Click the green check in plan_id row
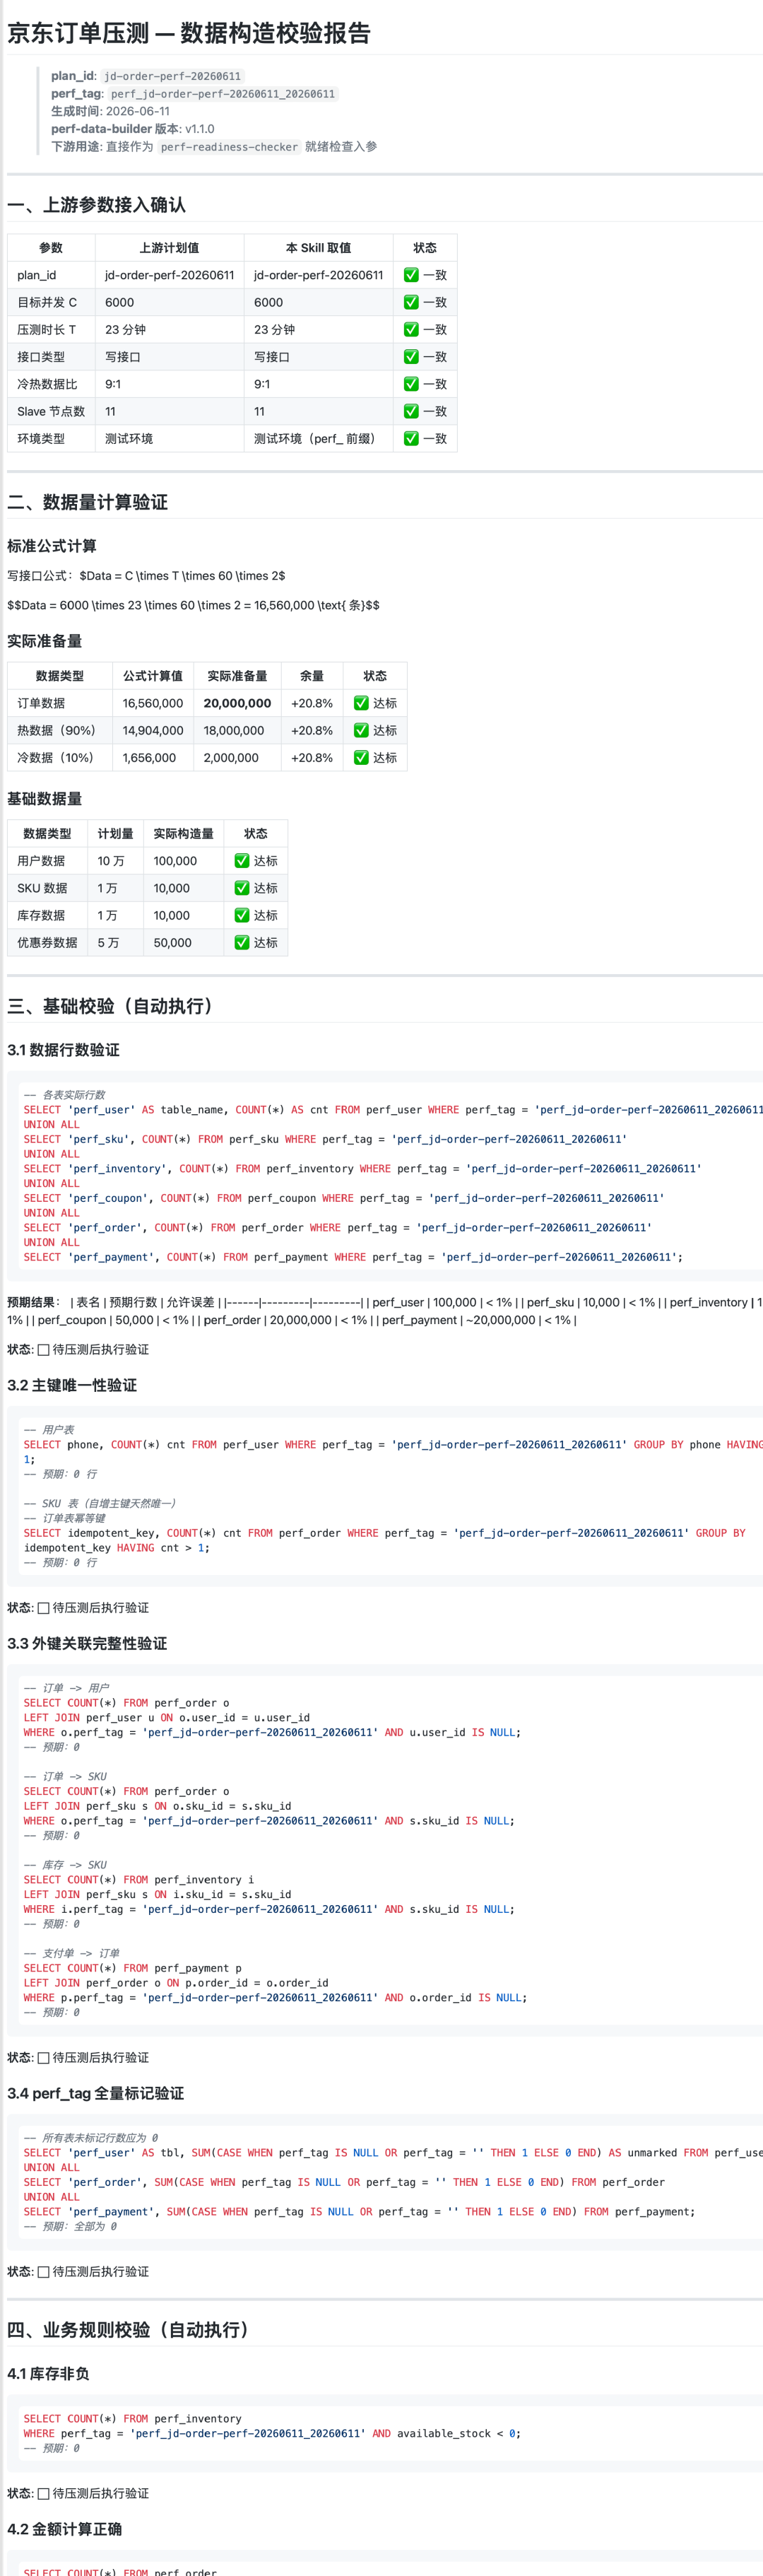763x2576 pixels. 411,275
